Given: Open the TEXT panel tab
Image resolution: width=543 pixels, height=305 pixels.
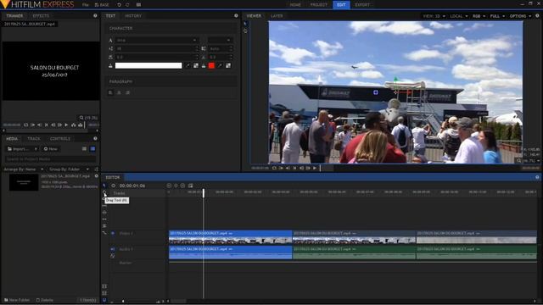Looking at the screenshot, I should (x=110, y=16).
